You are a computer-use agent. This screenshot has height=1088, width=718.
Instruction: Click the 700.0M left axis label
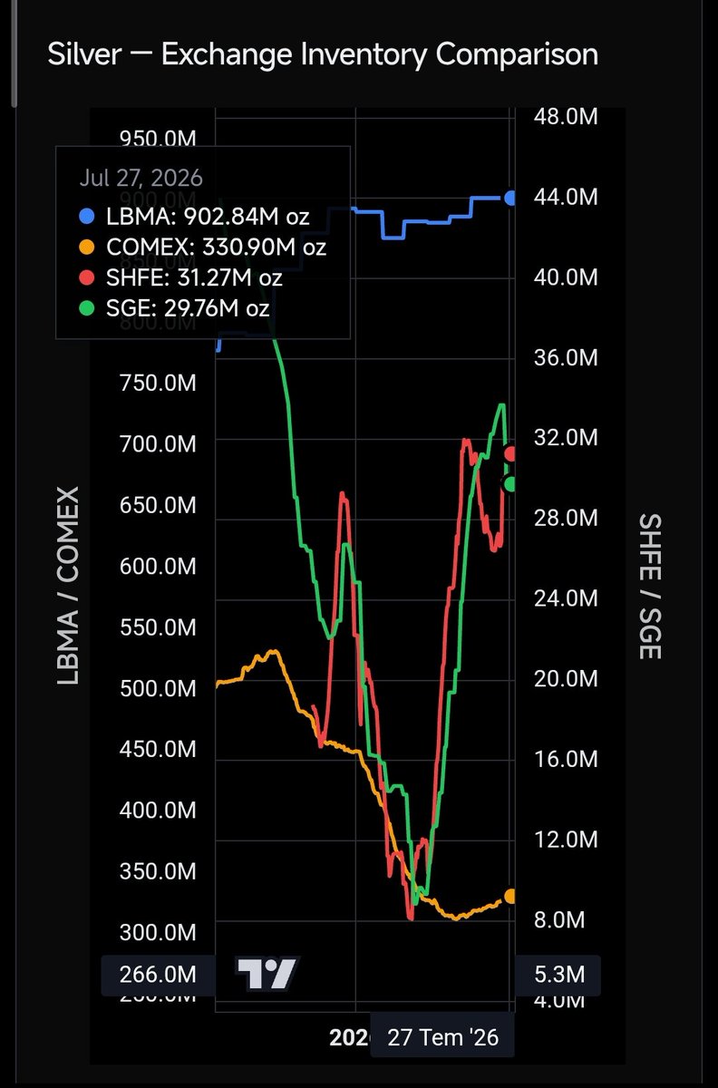(158, 444)
